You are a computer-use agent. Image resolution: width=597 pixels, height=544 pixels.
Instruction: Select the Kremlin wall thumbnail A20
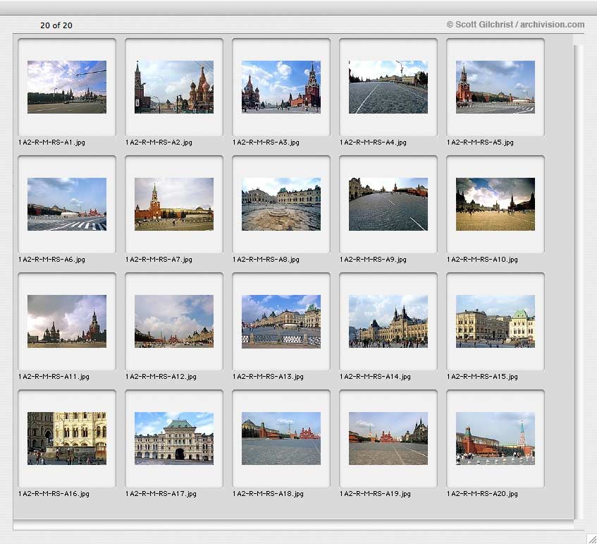(x=496, y=438)
